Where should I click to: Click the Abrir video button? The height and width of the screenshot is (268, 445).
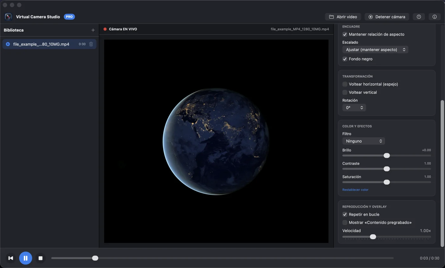(x=343, y=17)
